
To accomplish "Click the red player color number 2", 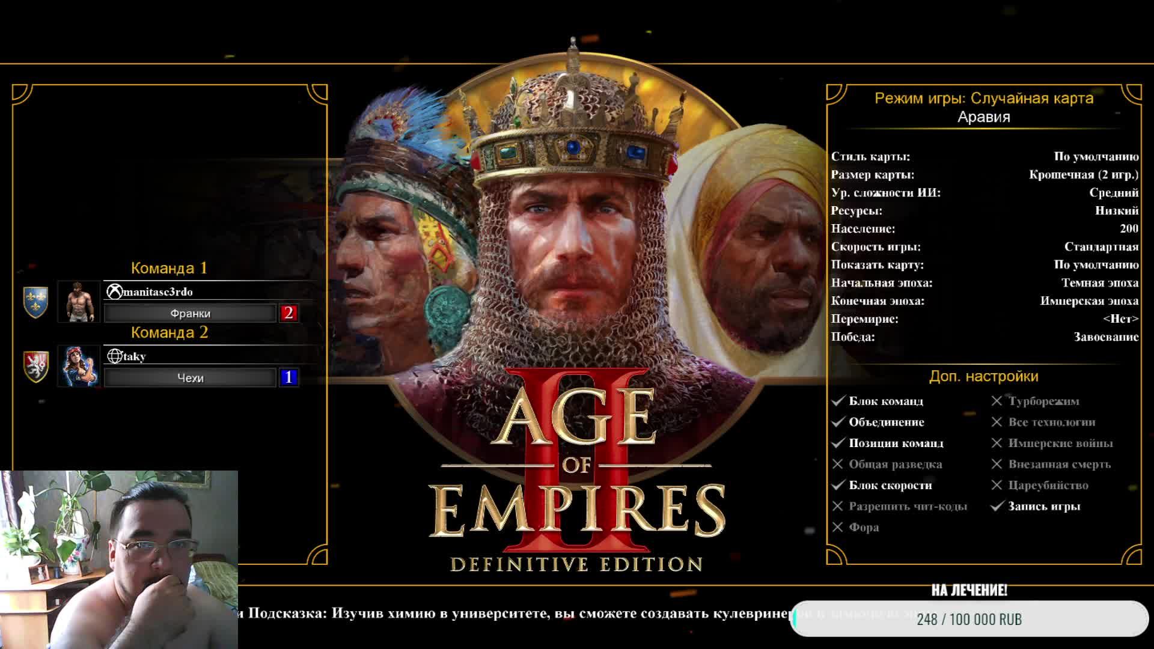I will click(288, 313).
